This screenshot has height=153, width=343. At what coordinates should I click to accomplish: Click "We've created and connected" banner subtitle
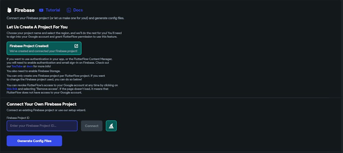click(43, 51)
